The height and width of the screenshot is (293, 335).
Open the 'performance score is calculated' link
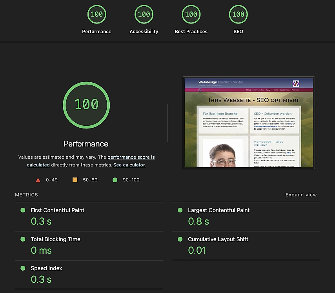[x=131, y=157]
